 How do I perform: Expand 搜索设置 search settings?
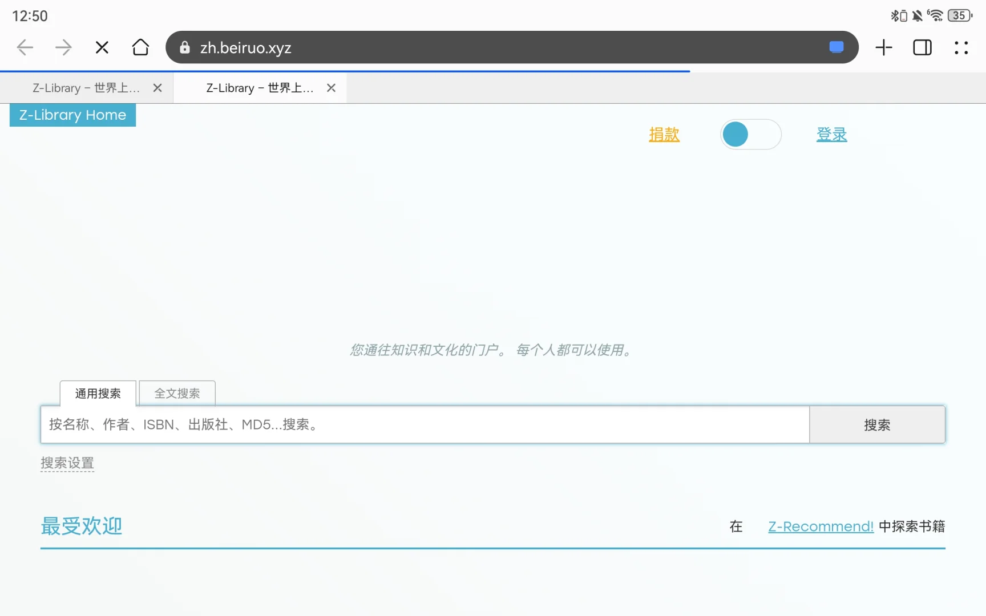pos(67,463)
